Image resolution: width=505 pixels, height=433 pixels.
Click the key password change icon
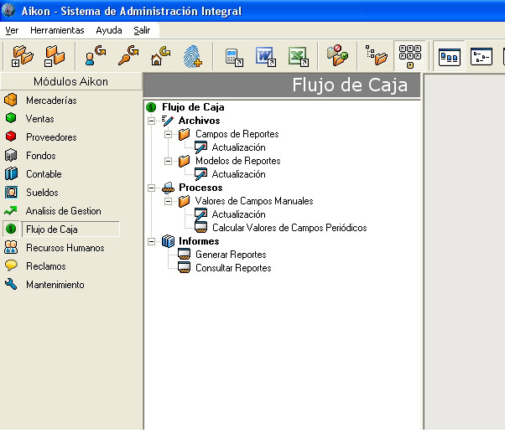pos(128,56)
